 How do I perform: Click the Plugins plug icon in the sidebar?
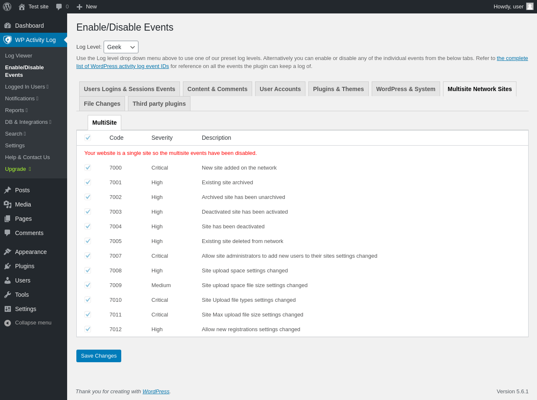click(x=8, y=266)
